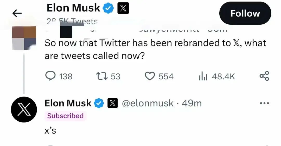The width and height of the screenshot is (281, 146).
Task: Open the tweet asking what tweets are called
Action: tap(155, 49)
